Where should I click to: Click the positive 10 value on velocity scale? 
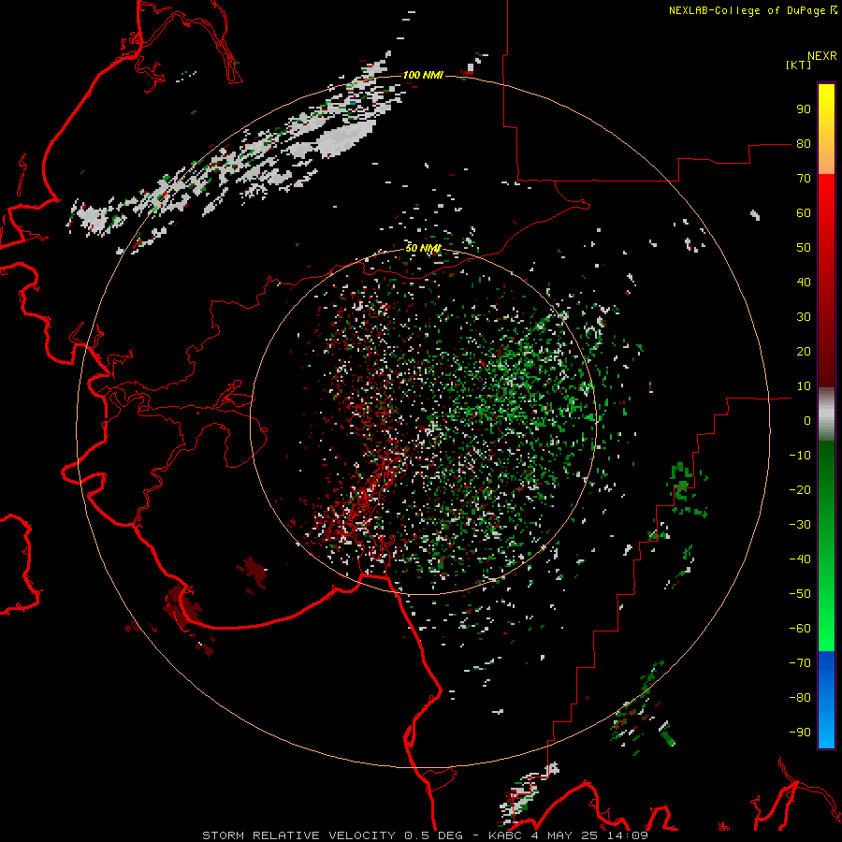(804, 386)
